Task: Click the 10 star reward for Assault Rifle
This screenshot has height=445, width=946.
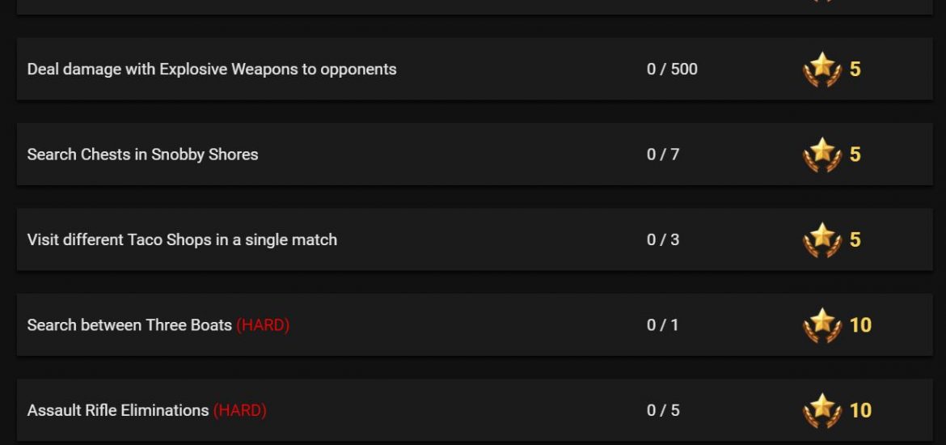Action: click(860, 410)
